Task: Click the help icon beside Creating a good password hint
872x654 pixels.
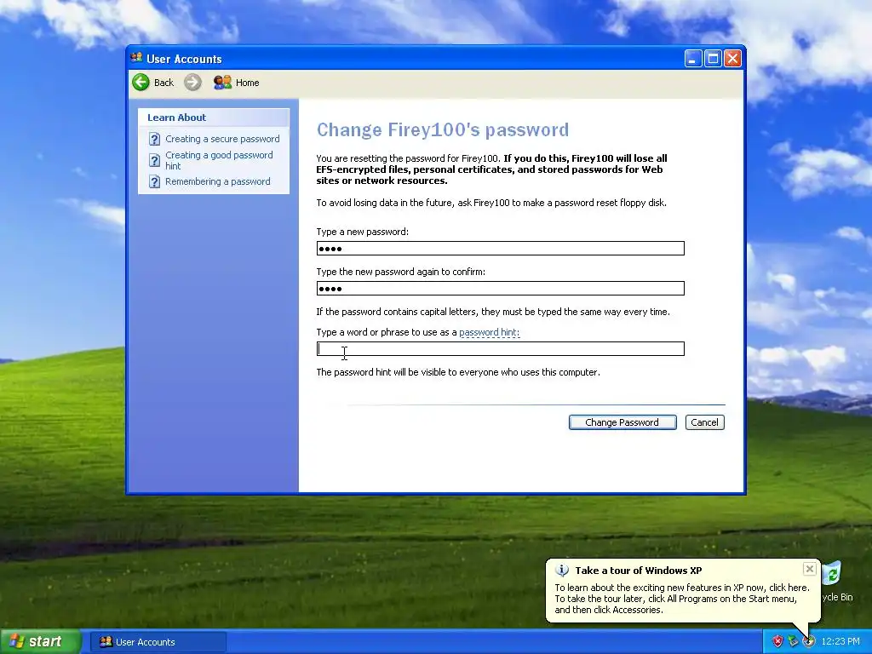Action: click(x=155, y=161)
